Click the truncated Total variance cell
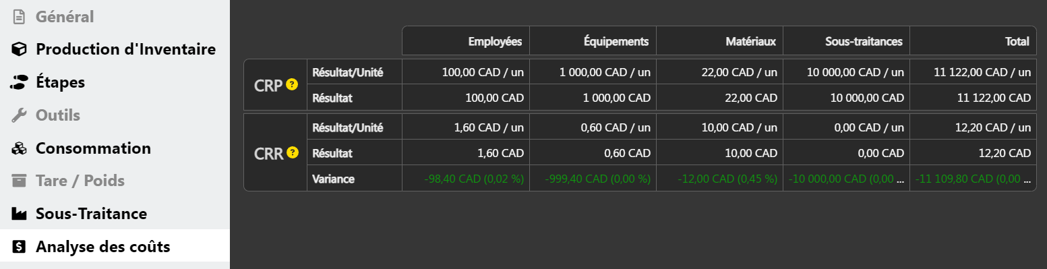This screenshot has width=1047, height=269. tap(973, 179)
